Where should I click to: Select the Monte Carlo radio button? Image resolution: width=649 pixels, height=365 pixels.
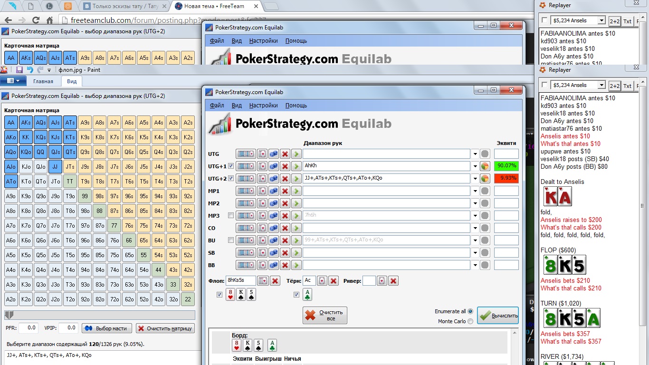(x=470, y=321)
